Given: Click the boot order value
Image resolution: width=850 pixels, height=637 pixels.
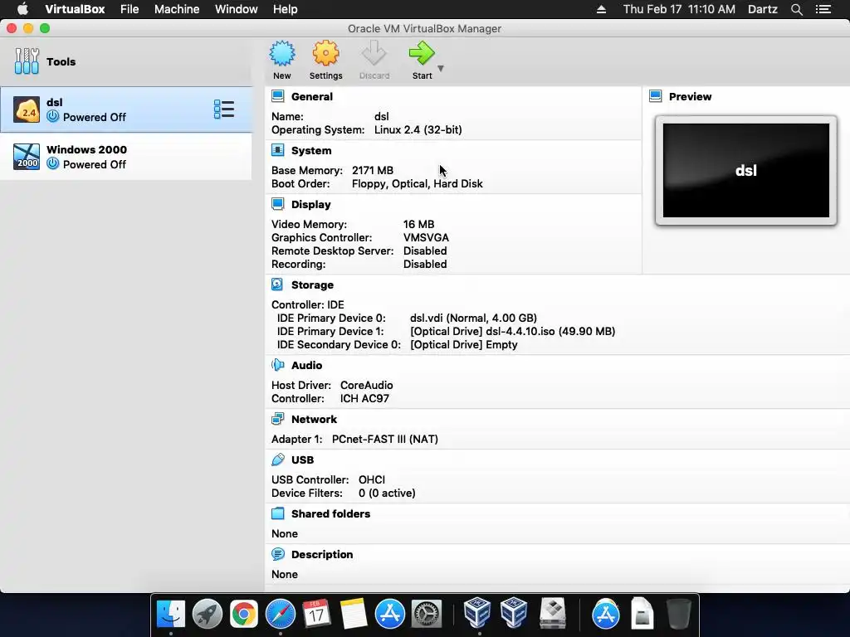Looking at the screenshot, I should pos(417,183).
